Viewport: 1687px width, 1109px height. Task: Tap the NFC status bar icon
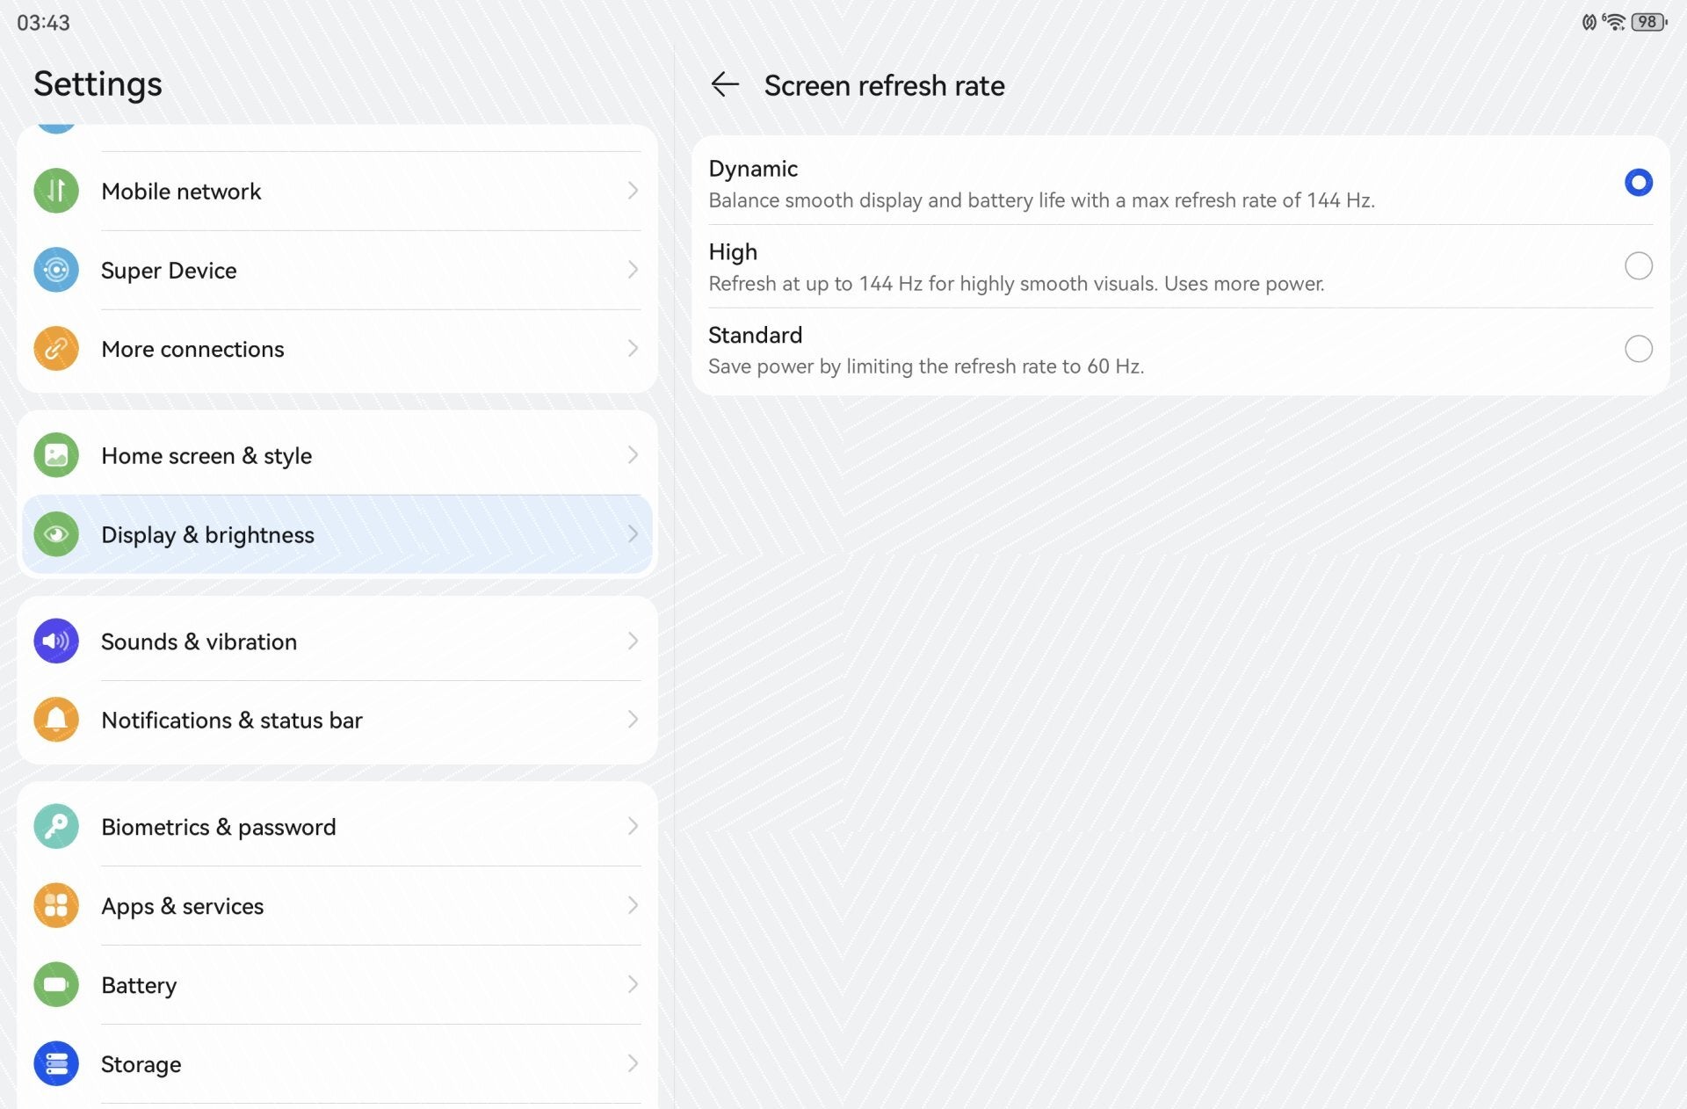pyautogui.click(x=1589, y=22)
